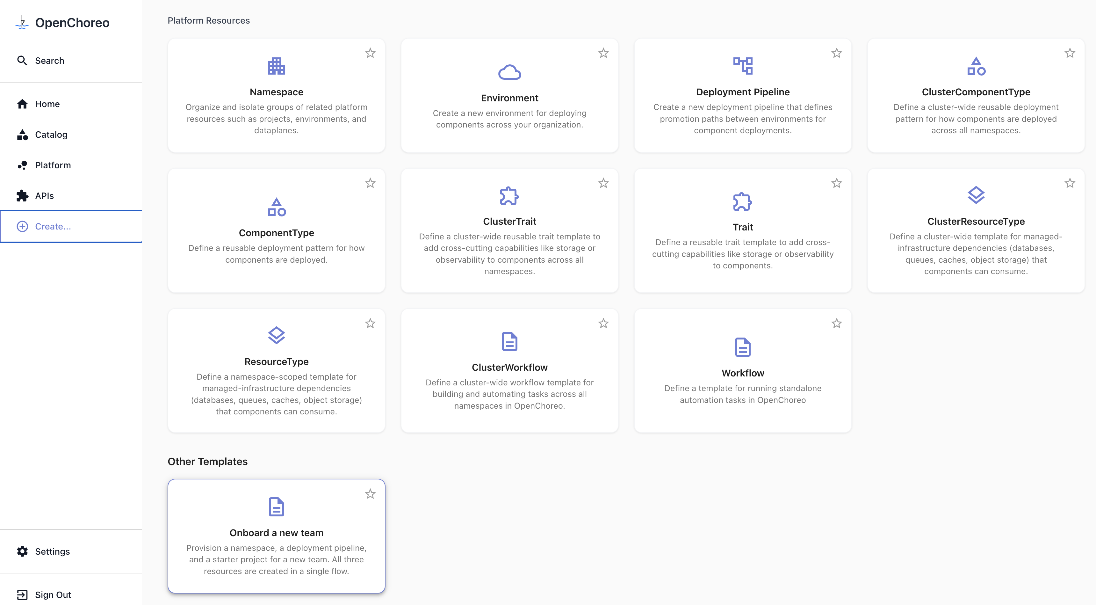Viewport: 1096px width, 605px height.
Task: Select the Create... sidebar item
Action: pyautogui.click(x=71, y=227)
